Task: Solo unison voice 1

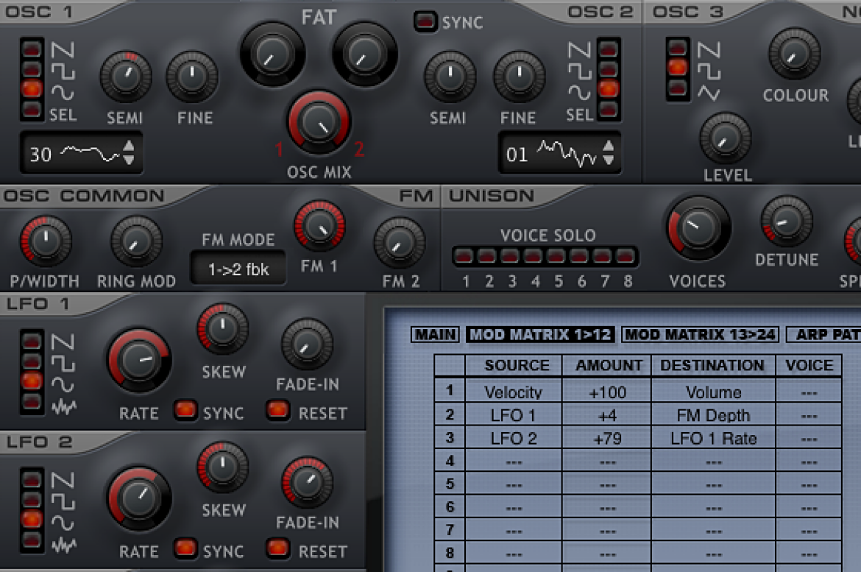Action: (464, 256)
